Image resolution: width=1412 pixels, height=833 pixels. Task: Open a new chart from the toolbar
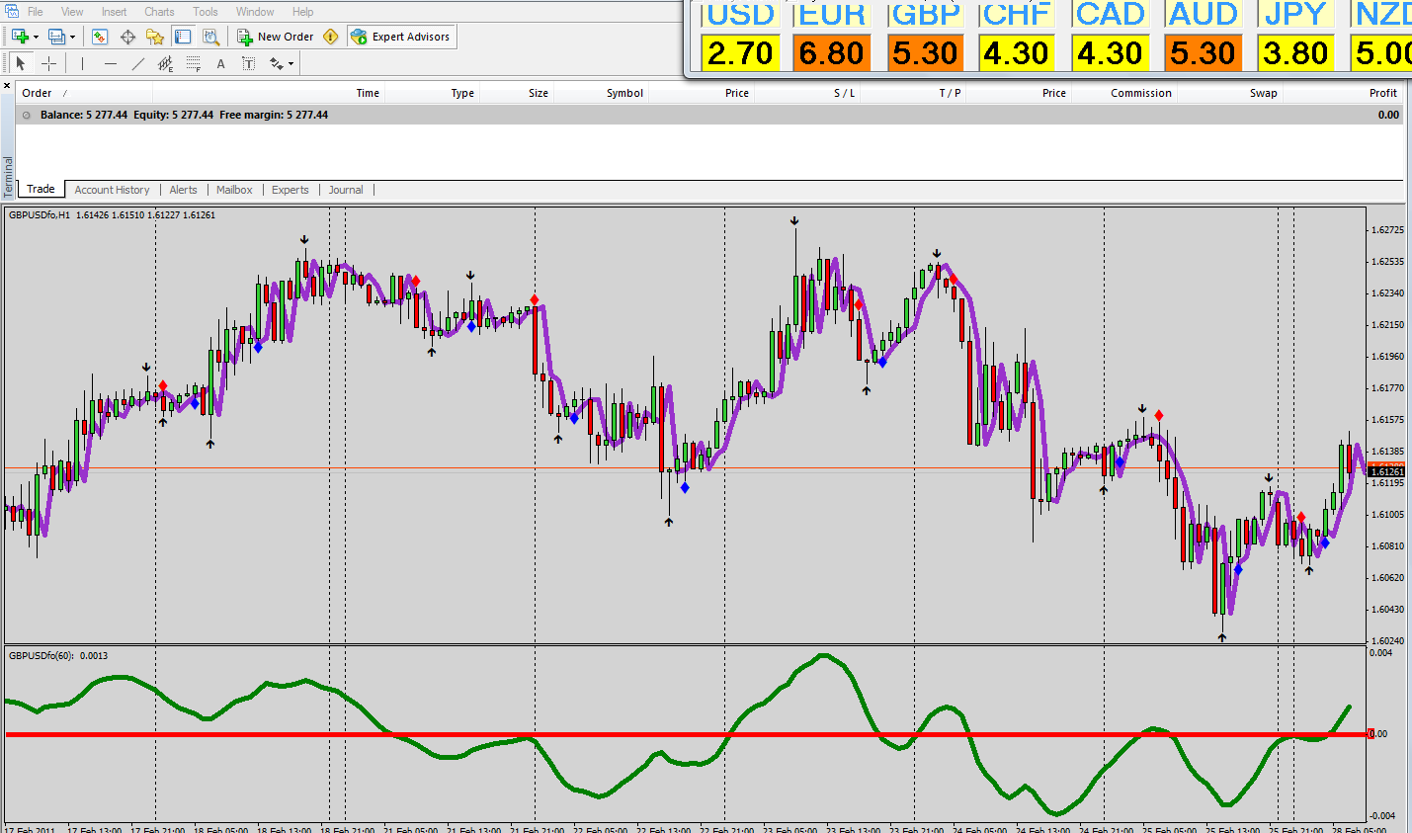(x=19, y=37)
